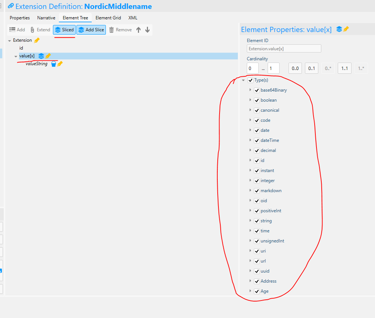This screenshot has width=375, height=318.
Task: Click the Extend paperclip button
Action: [40, 30]
